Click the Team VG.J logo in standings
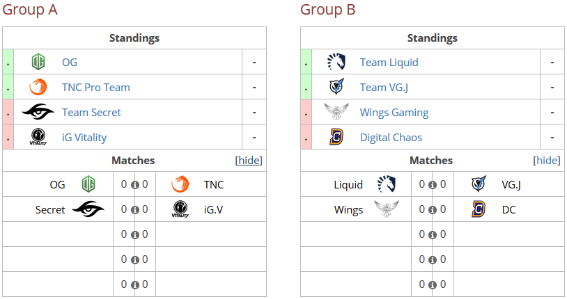This screenshot has width=567, height=299. [336, 87]
